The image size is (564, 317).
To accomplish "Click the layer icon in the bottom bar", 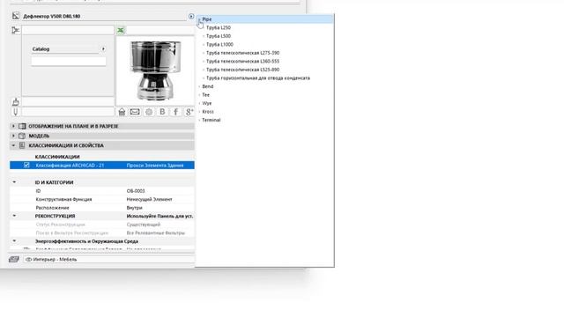I will point(14,259).
